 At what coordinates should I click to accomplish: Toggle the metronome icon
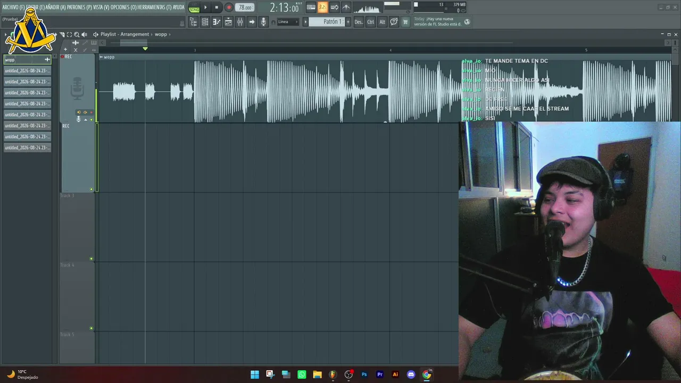pyautogui.click(x=346, y=7)
